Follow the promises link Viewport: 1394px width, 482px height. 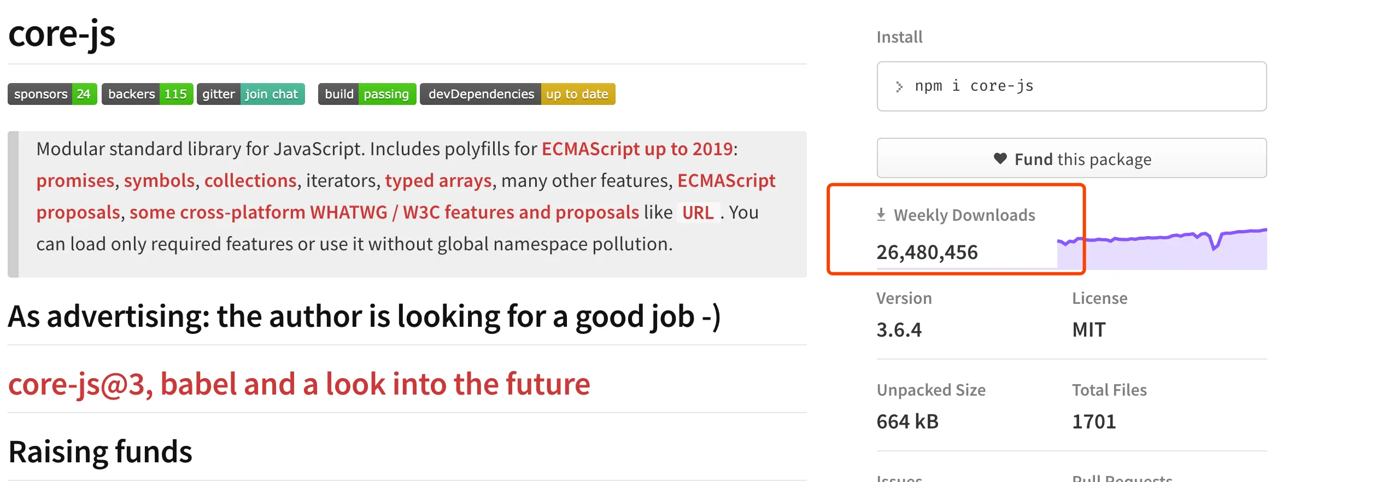tap(75, 180)
